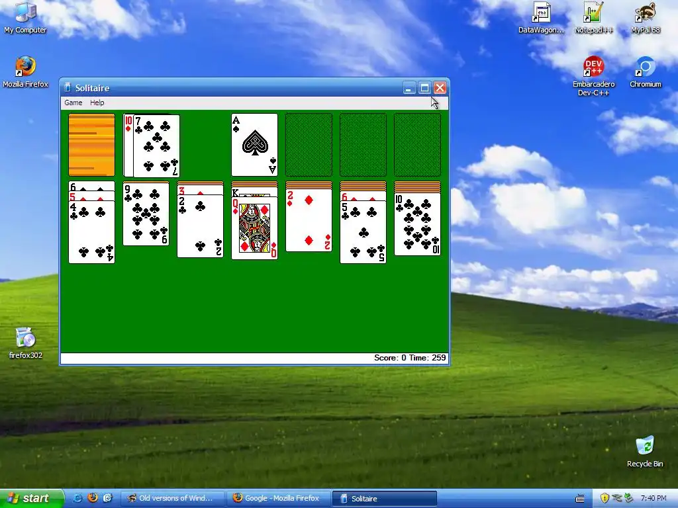Select the 2 of diamonds card
The image size is (678, 508).
coord(309,220)
